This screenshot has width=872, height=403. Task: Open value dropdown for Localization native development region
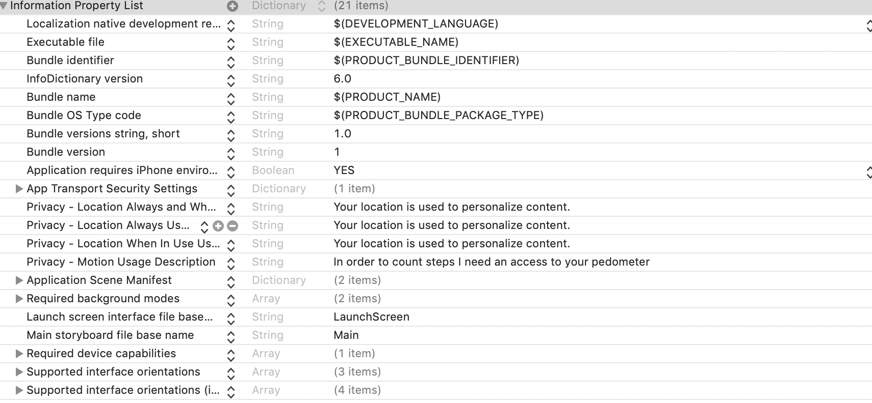point(868,24)
